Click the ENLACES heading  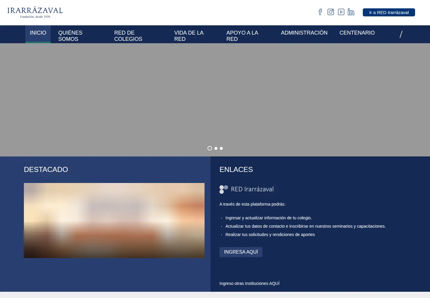pyautogui.click(x=236, y=170)
